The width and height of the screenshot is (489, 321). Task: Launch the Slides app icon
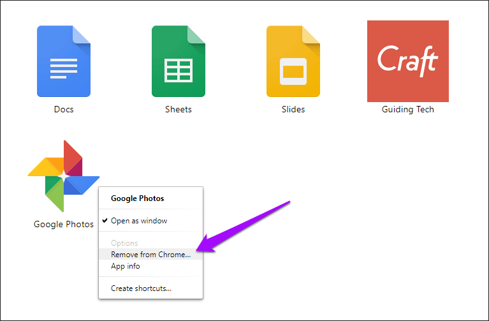pyautogui.click(x=293, y=61)
